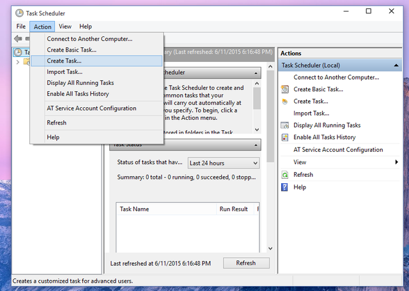Click the overview text scroll down arrow

257,130
